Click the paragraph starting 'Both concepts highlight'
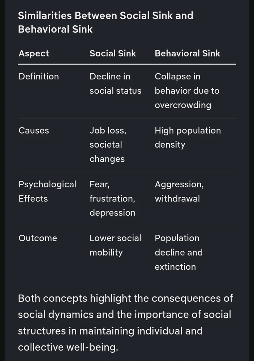254x361 pixels. [126, 322]
